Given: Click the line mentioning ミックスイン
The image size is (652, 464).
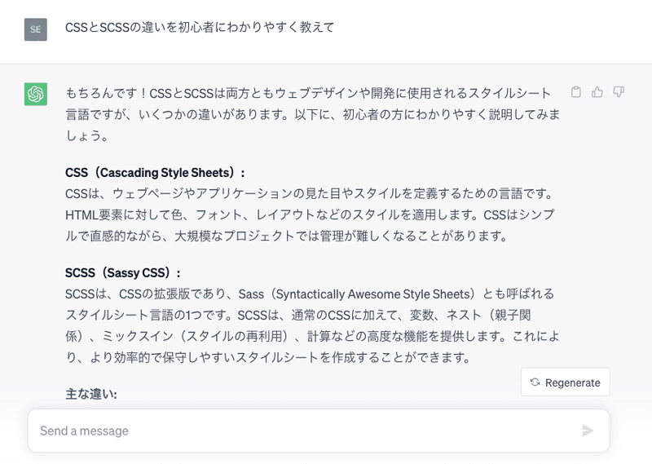Looking at the screenshot, I should coord(312,336).
